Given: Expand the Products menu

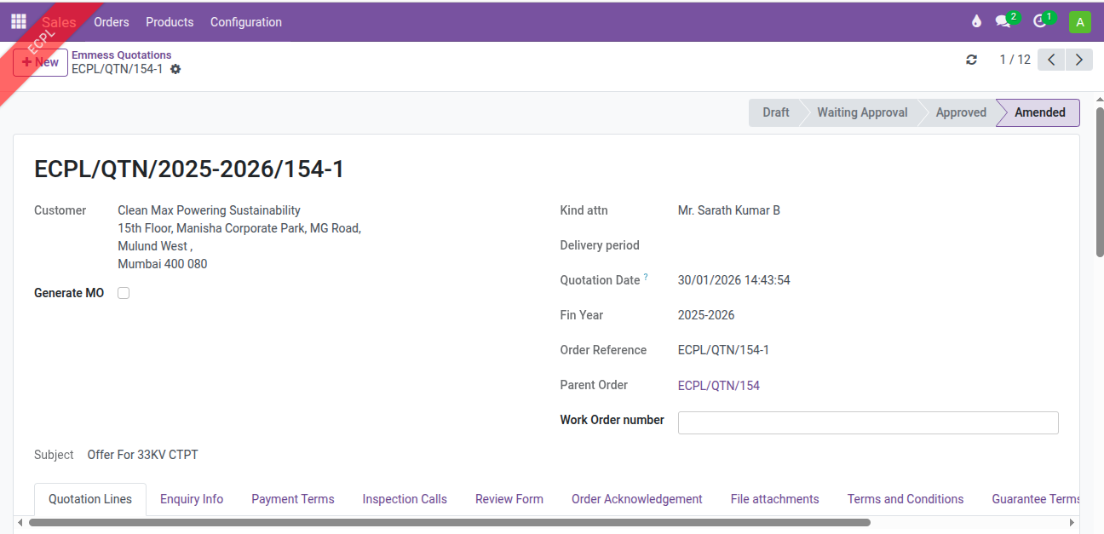Looking at the screenshot, I should [170, 22].
